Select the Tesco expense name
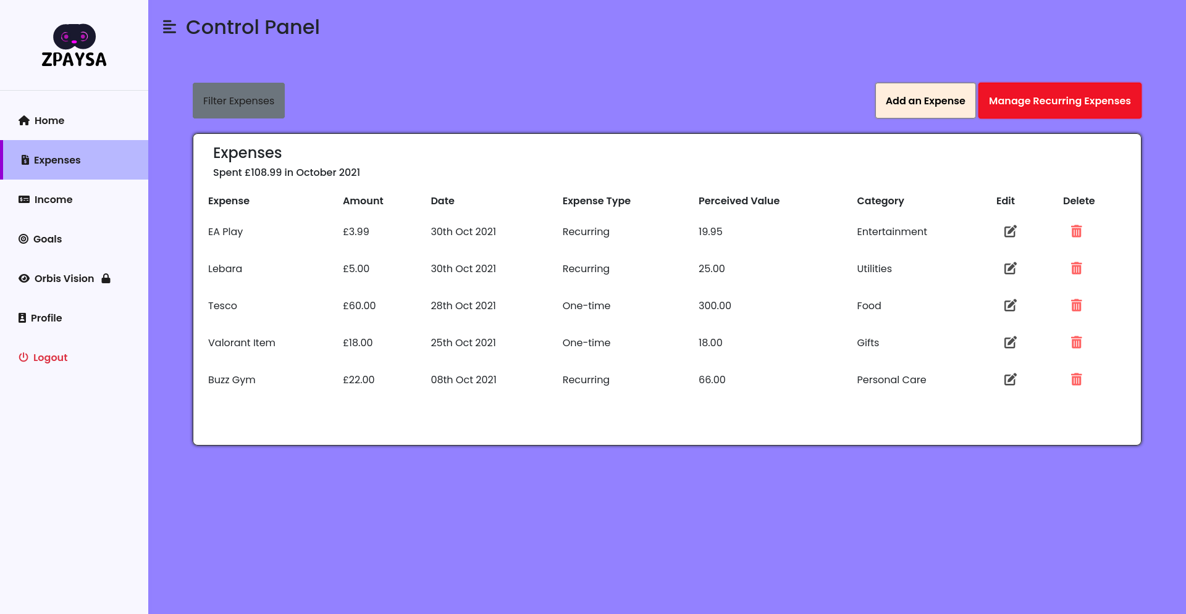 point(222,305)
